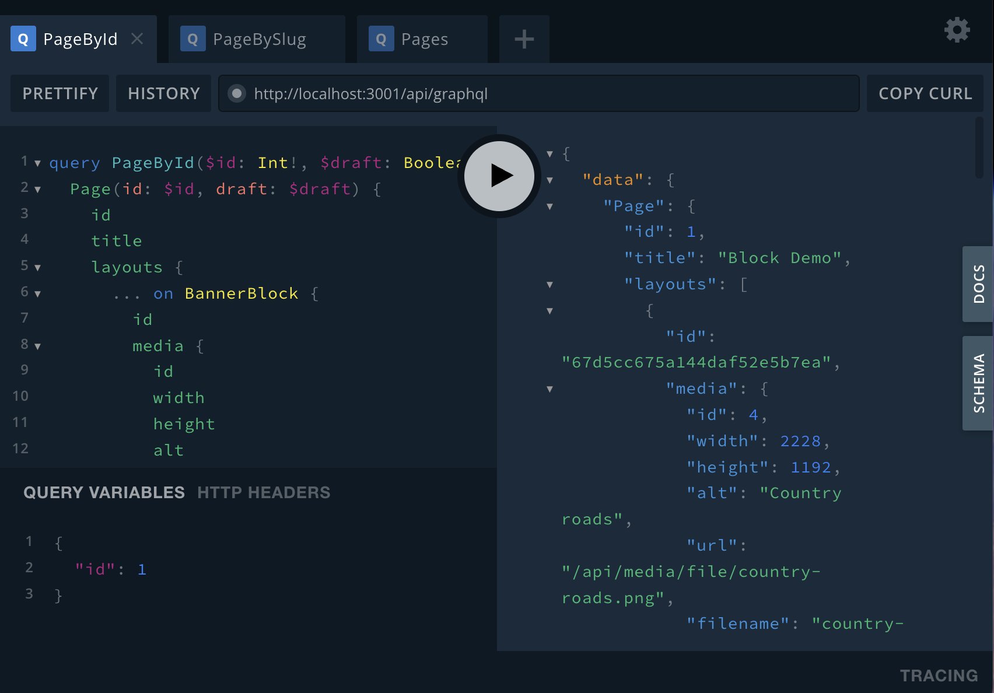This screenshot has width=994, height=693.
Task: Add a new tab with plus icon
Action: 524,39
